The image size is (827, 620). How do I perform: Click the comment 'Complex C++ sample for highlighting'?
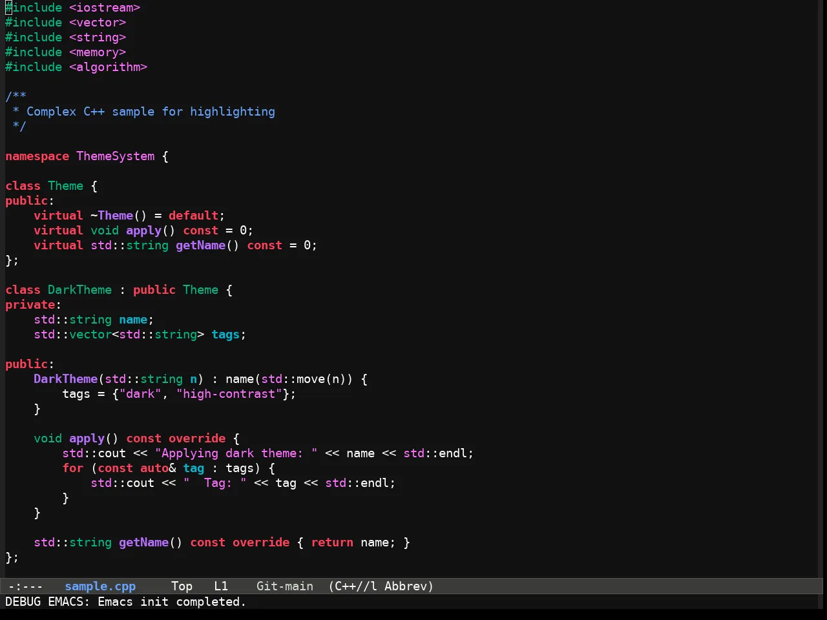pos(151,112)
